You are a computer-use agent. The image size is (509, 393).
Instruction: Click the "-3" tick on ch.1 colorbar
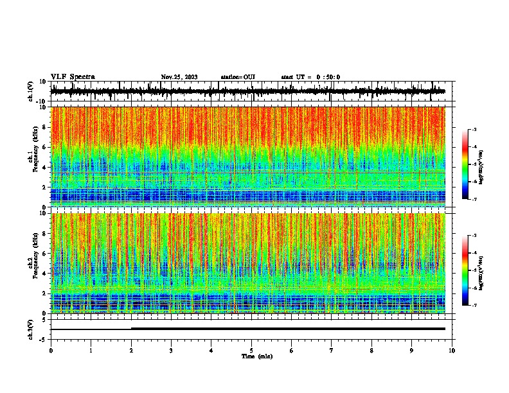click(x=474, y=129)
